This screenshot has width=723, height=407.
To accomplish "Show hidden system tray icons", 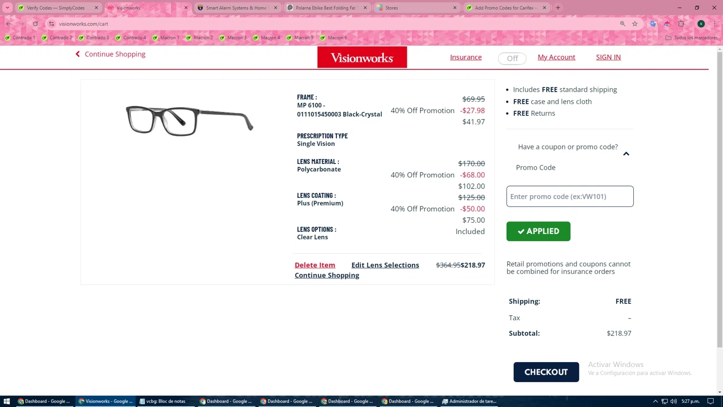I will [655, 401].
